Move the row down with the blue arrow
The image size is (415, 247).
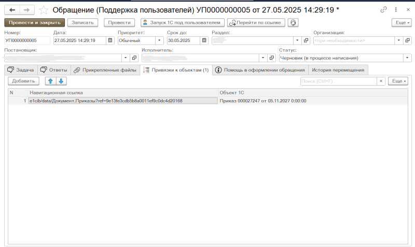61,81
